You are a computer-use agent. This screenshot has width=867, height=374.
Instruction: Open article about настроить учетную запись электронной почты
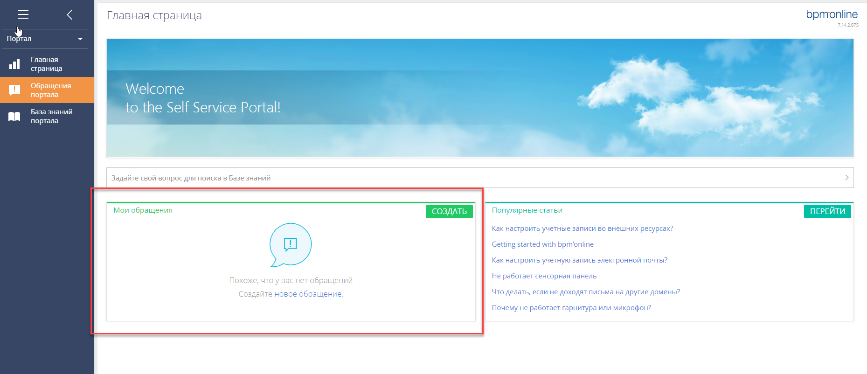pos(580,260)
